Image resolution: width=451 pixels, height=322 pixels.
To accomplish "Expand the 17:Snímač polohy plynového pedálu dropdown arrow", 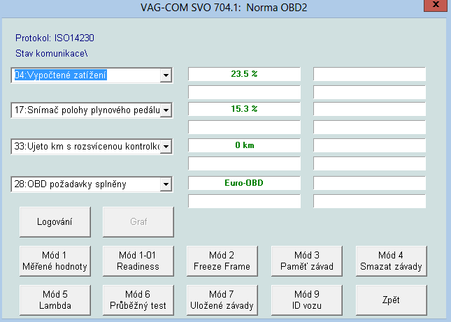I will 166,110.
